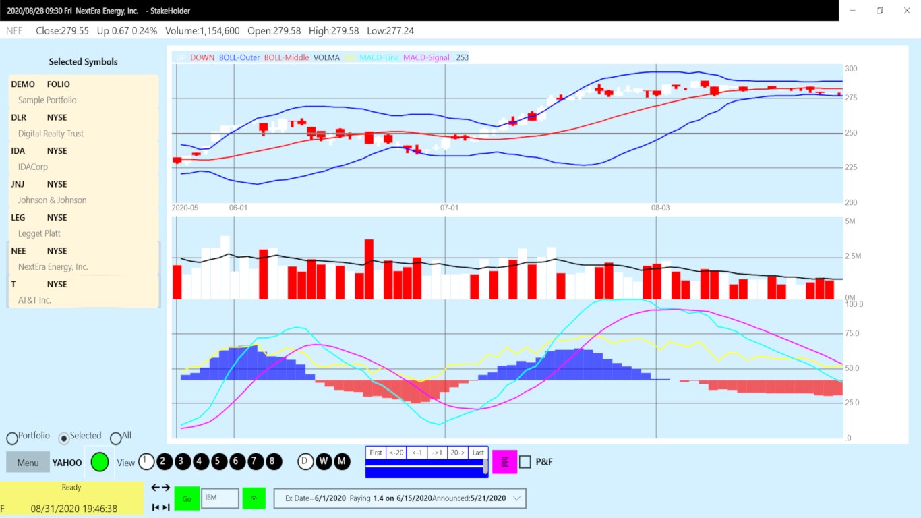Click the VOLMA legend label
Screen dimensions: 921x518
(327, 57)
